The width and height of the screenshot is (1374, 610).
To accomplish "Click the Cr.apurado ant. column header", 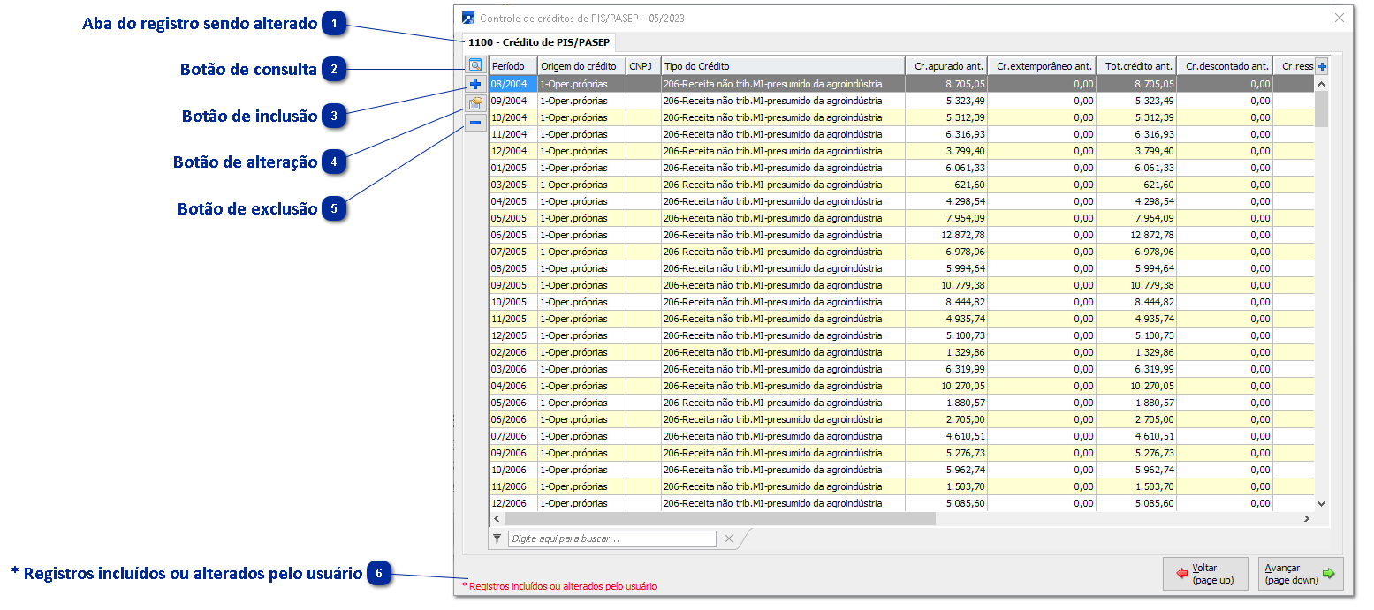I will 946,66.
